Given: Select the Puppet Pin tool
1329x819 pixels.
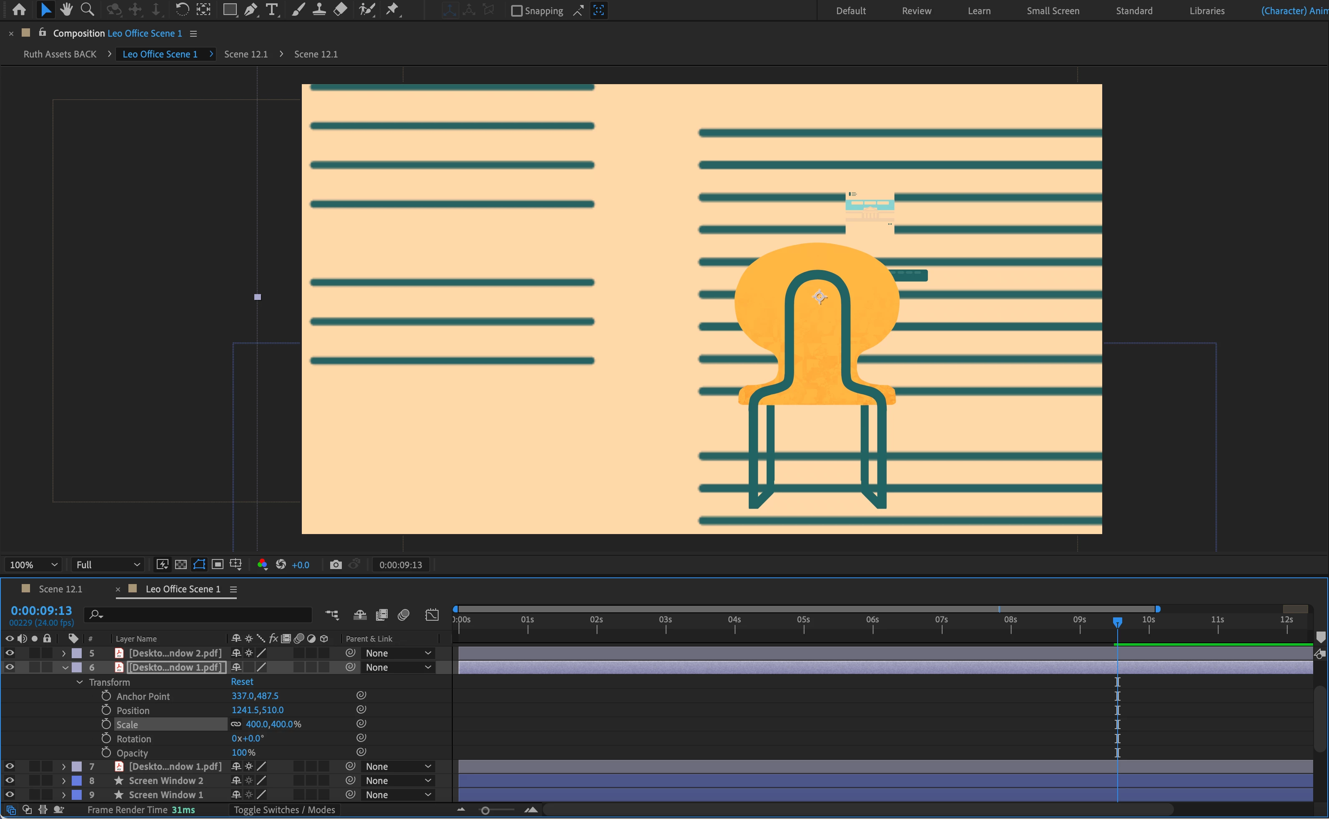Looking at the screenshot, I should [x=392, y=9].
